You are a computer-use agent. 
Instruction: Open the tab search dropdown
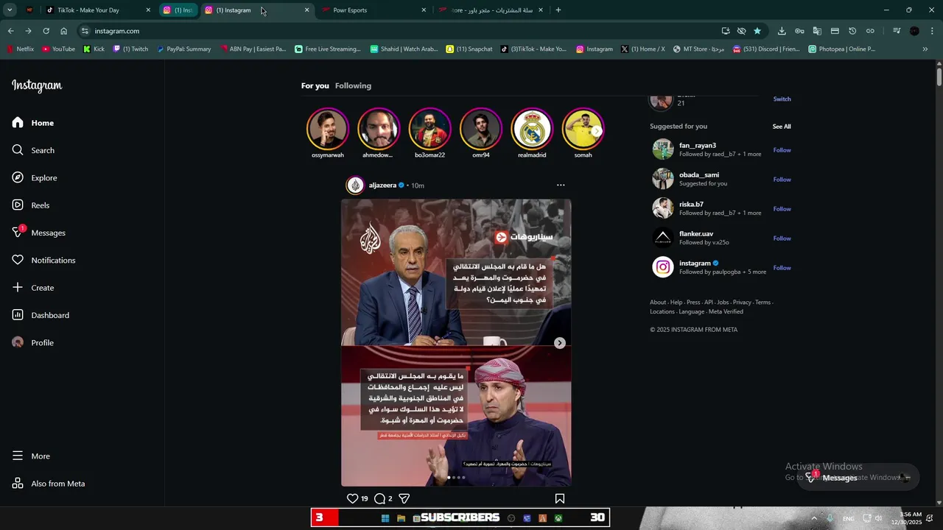[10, 10]
